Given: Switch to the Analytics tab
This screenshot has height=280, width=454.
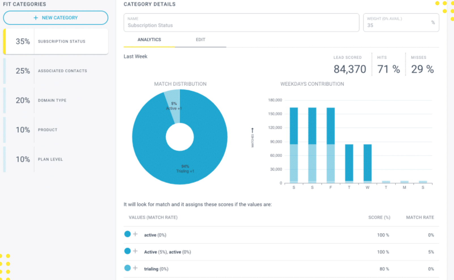Looking at the screenshot, I should pos(149,40).
